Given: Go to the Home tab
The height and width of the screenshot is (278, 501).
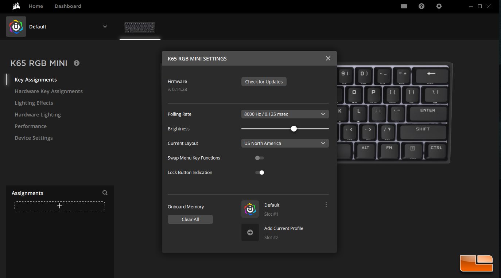Looking at the screenshot, I should tap(36, 6).
